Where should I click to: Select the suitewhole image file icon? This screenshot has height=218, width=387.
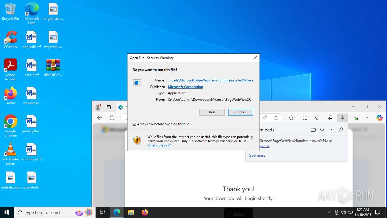[32, 180]
